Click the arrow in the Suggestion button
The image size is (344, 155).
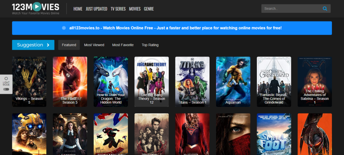48,45
